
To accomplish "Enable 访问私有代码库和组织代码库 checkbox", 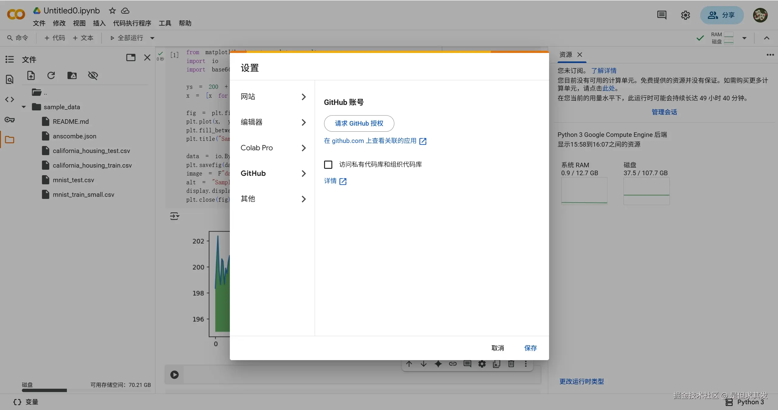I will tap(327, 164).
